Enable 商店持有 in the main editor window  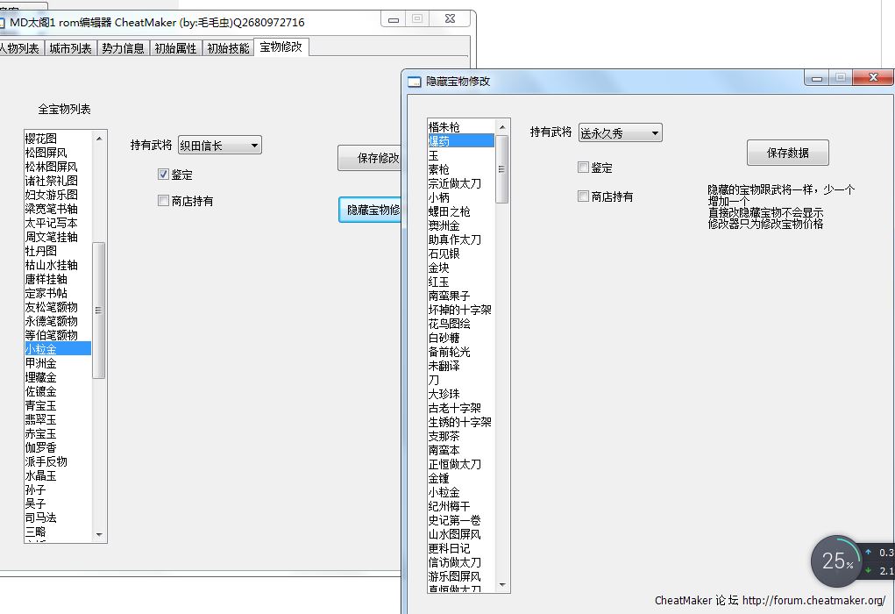pyautogui.click(x=163, y=201)
